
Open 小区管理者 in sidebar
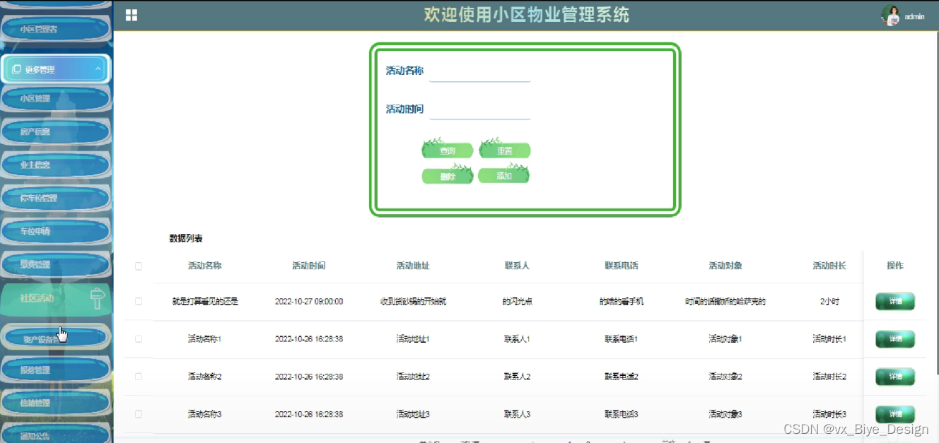(56, 30)
